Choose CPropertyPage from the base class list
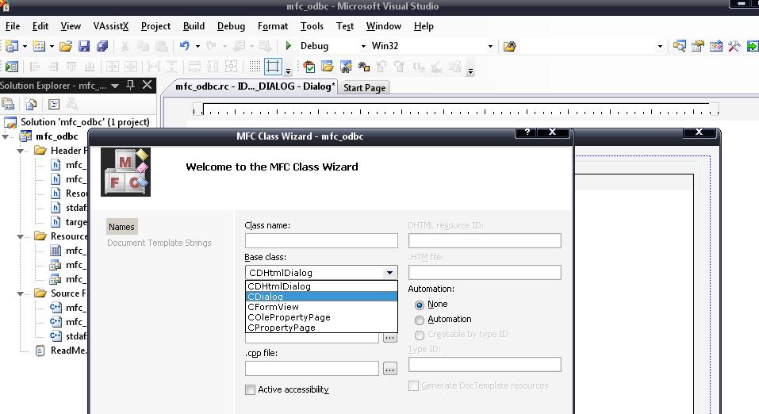 (321, 328)
